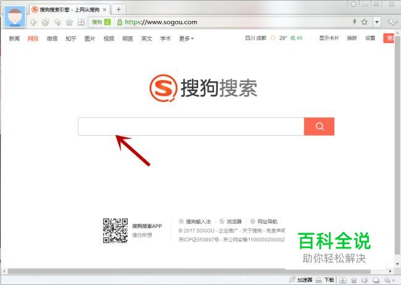Open the 免责声明 disclaimer link
Screen dimensions: 401x285
point(275,231)
